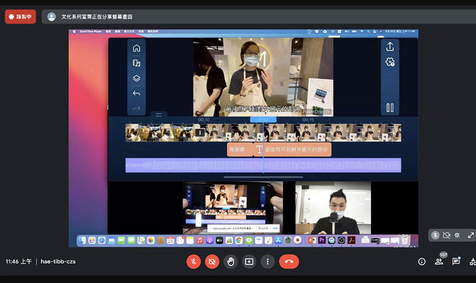Screen dimensions: 476x283
Task: Pause the video preview playback
Action: click(390, 108)
